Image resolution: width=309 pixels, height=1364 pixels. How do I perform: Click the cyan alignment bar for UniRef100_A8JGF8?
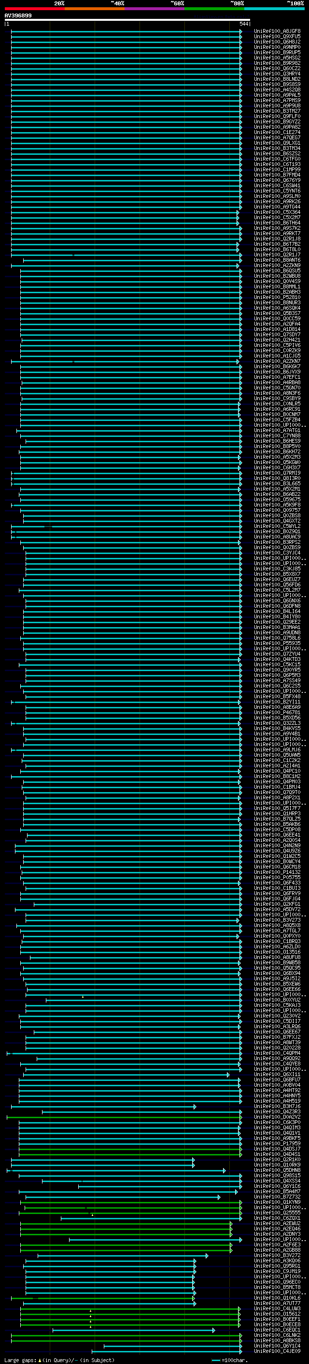pos(126,31)
